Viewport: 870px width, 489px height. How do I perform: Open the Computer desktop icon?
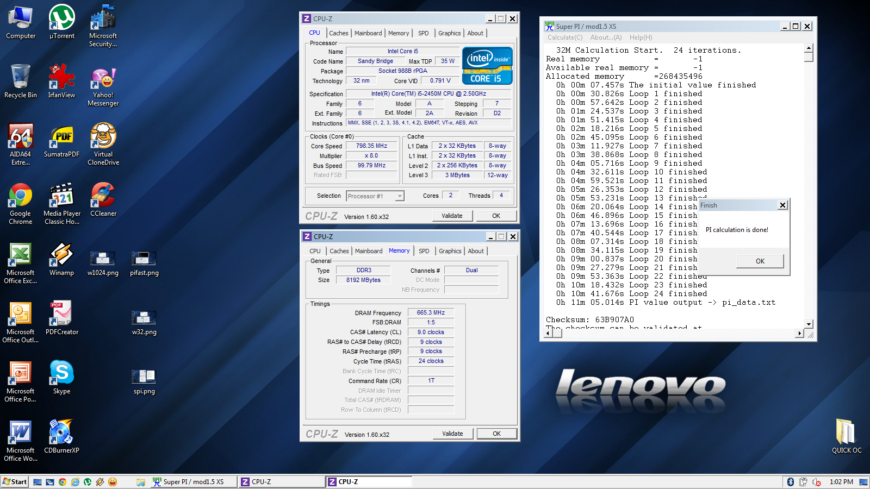[x=21, y=23]
